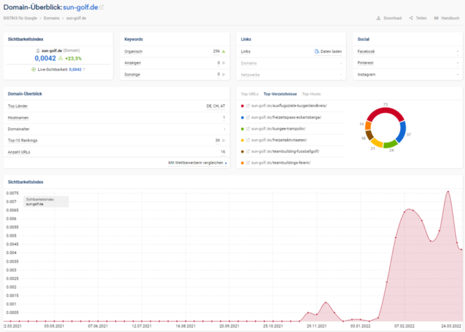The image size is (465, 332).
Task: Click the mobile device icon next to sun-golf.de
Action: point(38,51)
